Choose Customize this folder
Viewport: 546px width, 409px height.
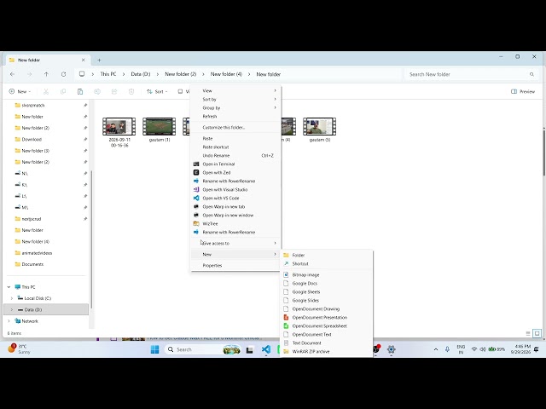(x=235, y=127)
